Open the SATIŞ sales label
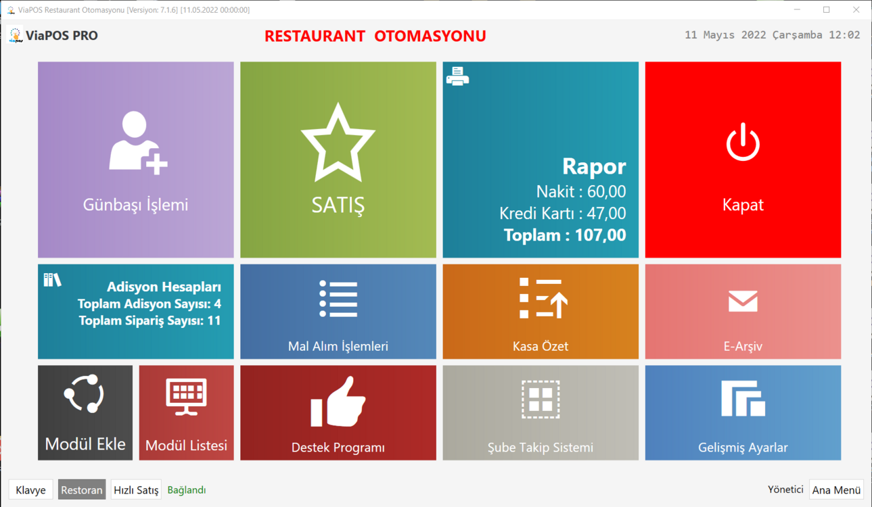This screenshot has width=872, height=507. [x=338, y=205]
